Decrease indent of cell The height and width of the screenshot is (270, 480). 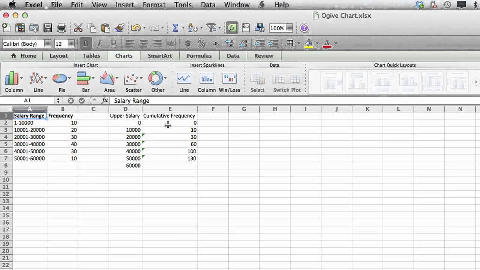click(259, 44)
